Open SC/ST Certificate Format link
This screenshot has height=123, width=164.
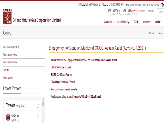click(61, 75)
